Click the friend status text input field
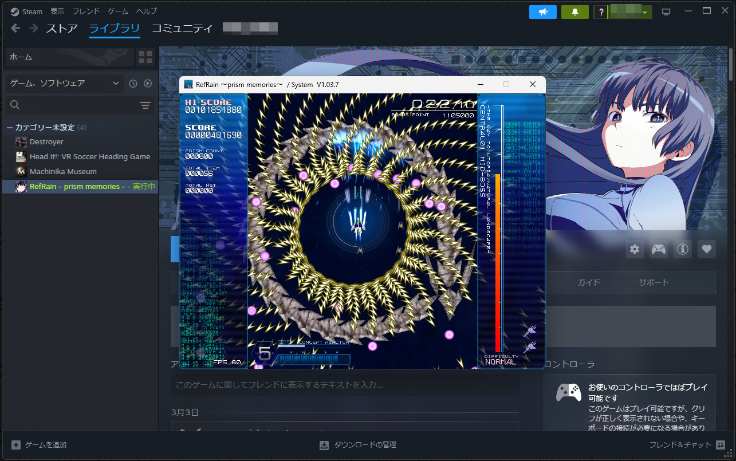The image size is (736, 461). (x=344, y=384)
